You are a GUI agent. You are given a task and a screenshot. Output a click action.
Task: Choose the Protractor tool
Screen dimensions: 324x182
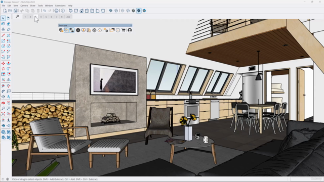click(3, 91)
